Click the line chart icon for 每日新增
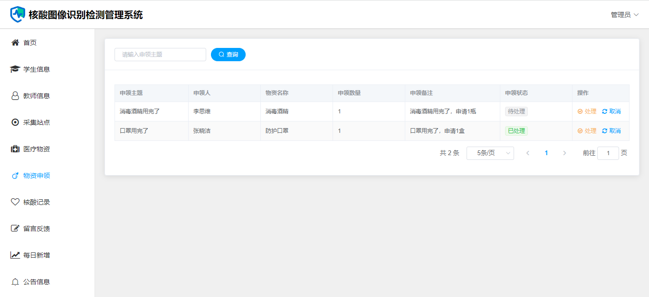 [15, 255]
